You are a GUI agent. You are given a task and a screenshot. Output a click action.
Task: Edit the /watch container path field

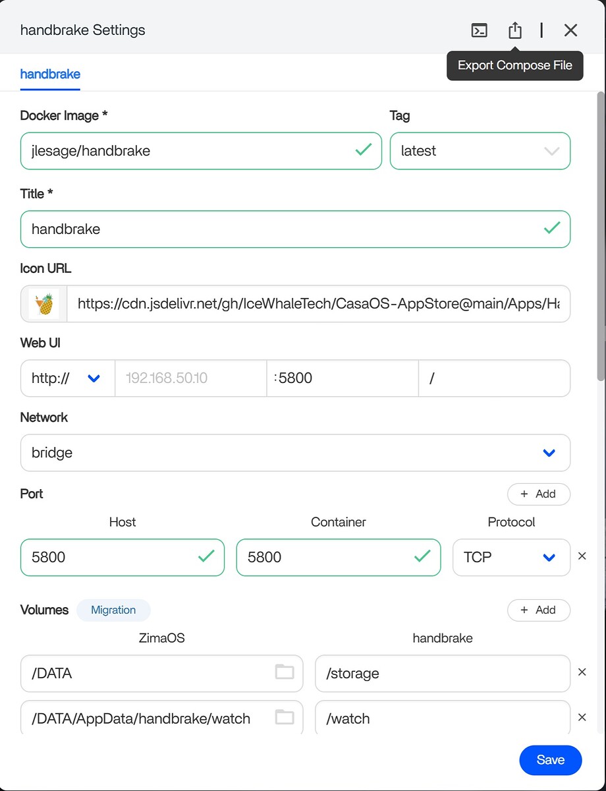tap(443, 718)
